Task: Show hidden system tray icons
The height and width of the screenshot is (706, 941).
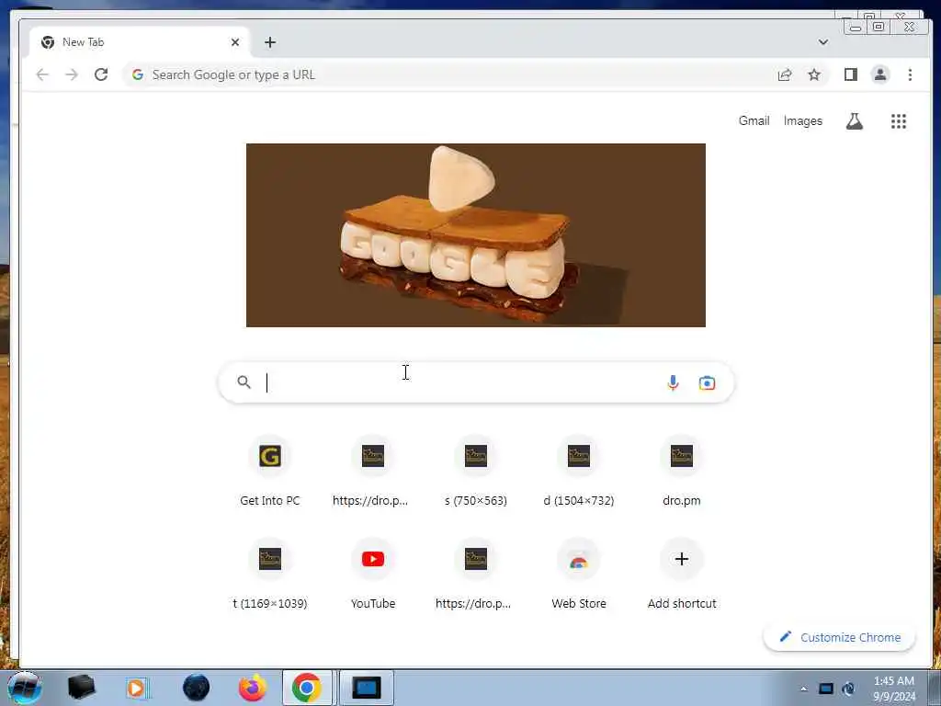Action: coord(803,689)
